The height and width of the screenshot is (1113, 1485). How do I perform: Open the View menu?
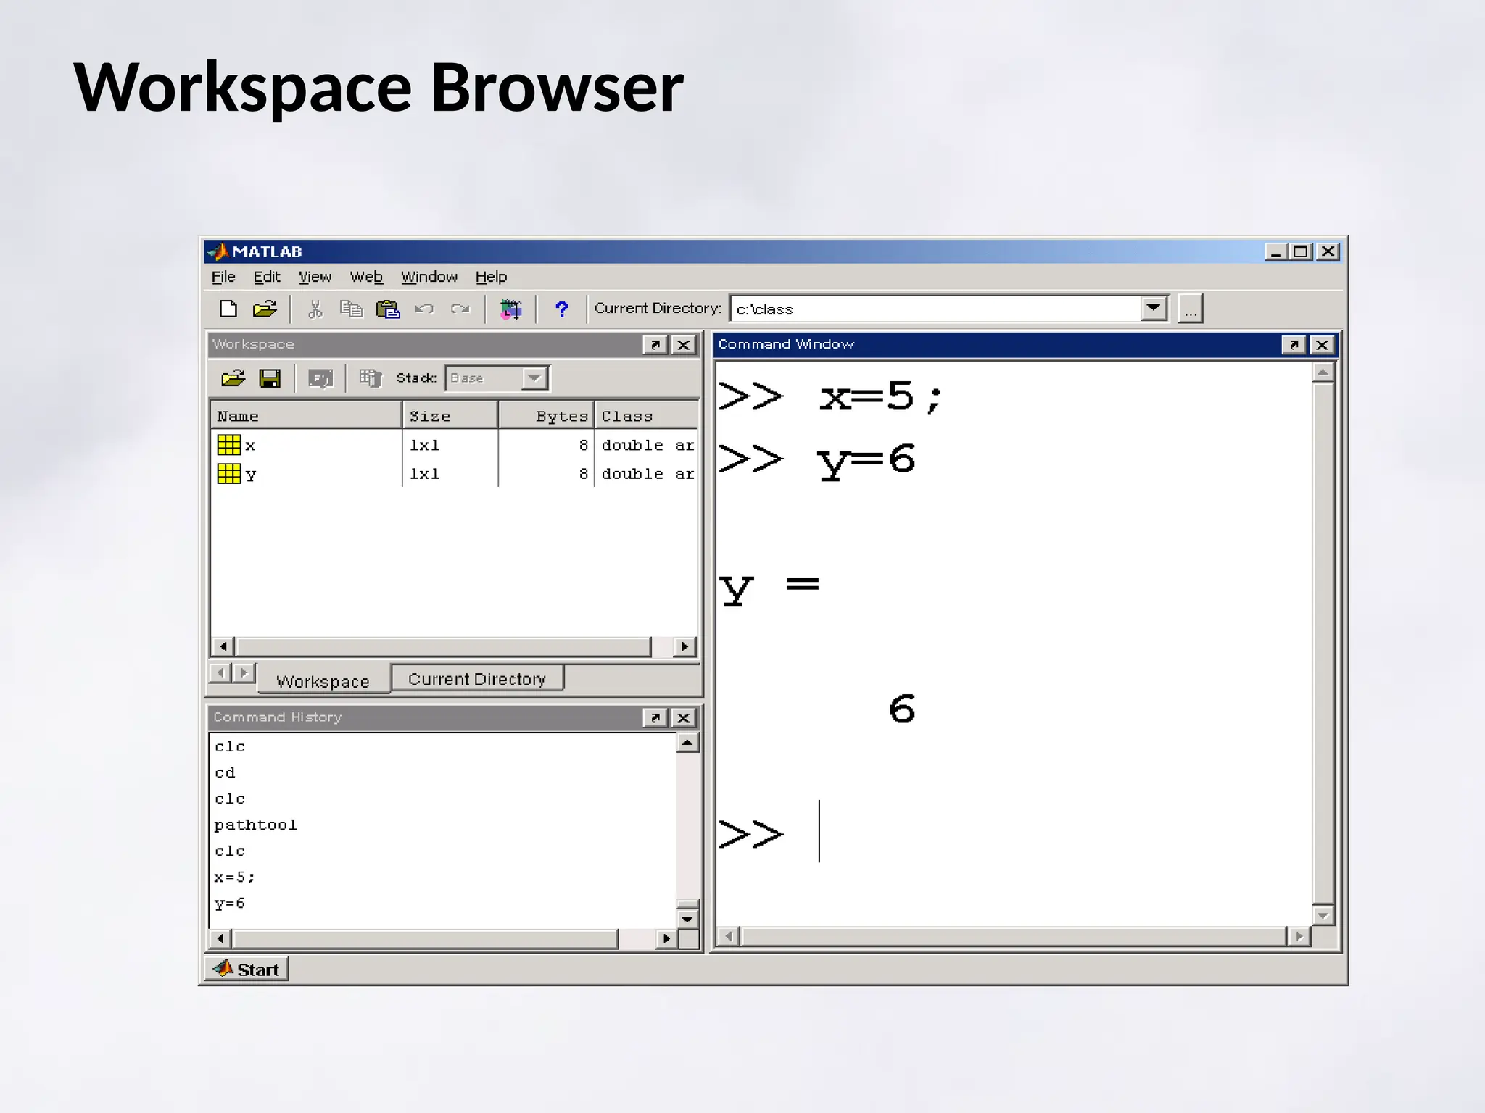(x=315, y=277)
